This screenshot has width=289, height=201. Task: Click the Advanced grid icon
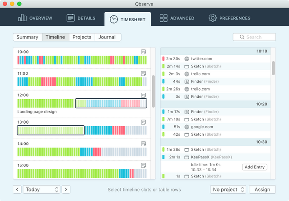coord(163,18)
